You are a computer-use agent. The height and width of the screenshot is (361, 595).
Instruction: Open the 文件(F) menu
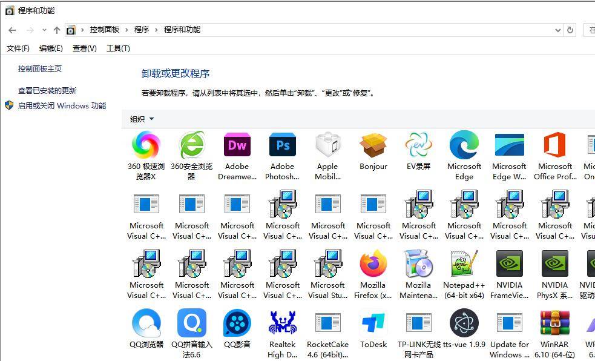[x=18, y=48]
